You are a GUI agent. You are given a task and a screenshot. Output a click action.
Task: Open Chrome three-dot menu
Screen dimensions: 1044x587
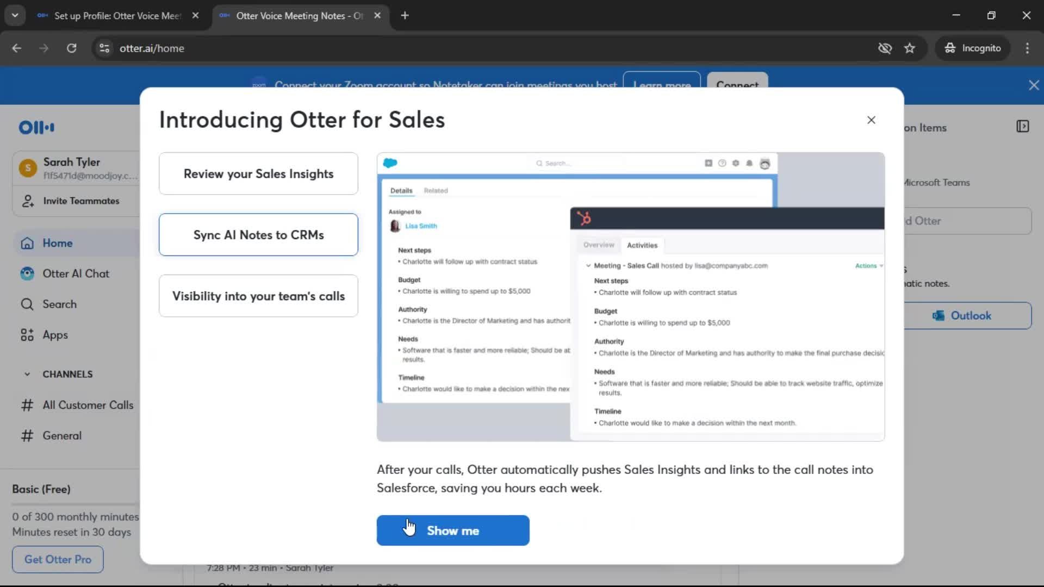(1027, 48)
